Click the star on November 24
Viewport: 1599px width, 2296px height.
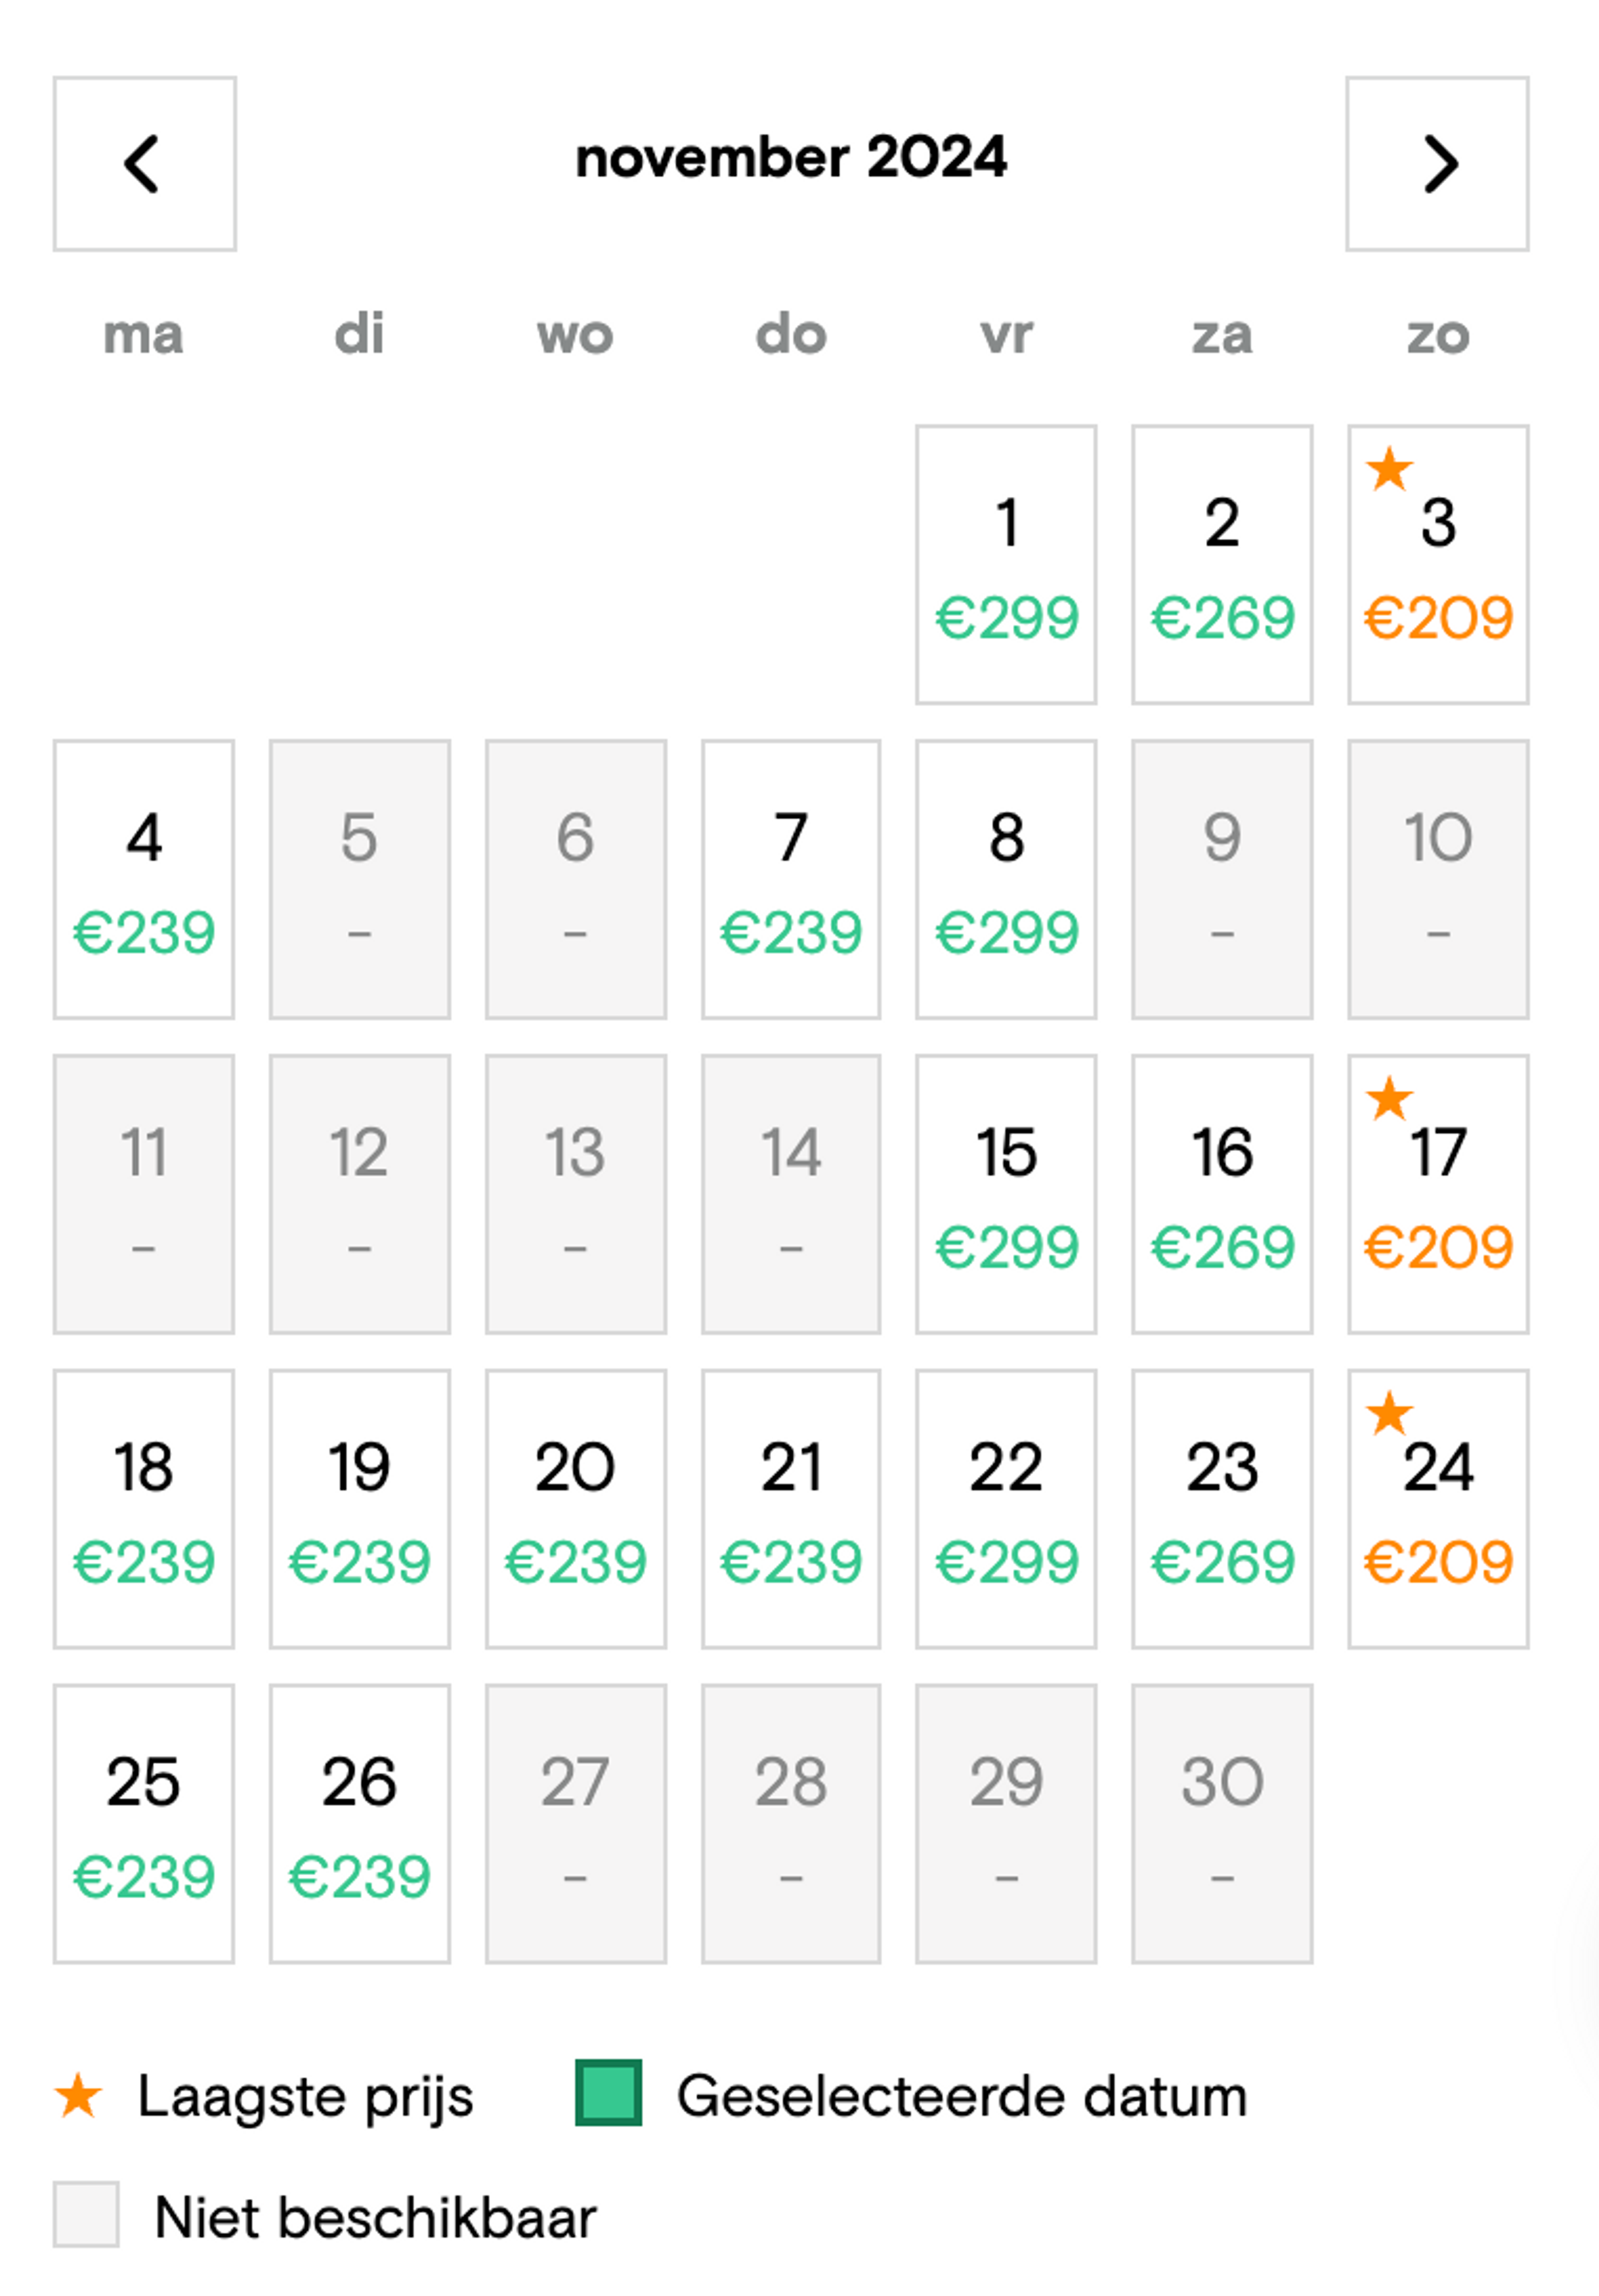(x=1389, y=1413)
